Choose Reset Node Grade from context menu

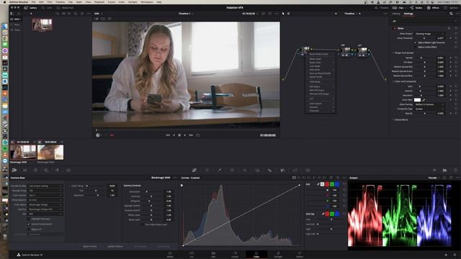coord(318,55)
